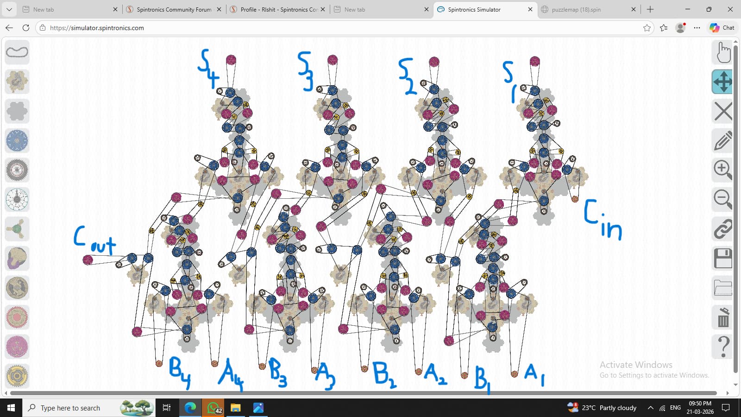Select the blue resistor part from the sidebar
This screenshot has width=741, height=417.
[17, 140]
